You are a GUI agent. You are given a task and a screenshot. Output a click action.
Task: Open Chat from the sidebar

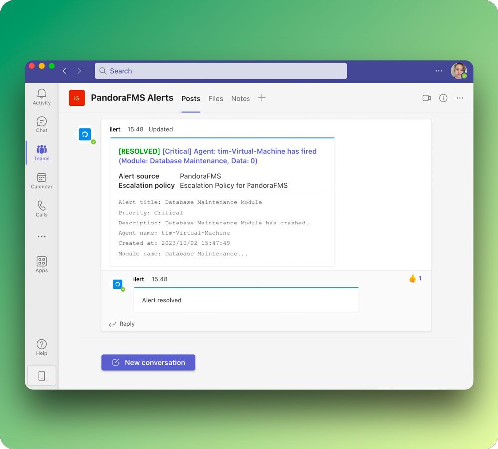click(x=42, y=124)
